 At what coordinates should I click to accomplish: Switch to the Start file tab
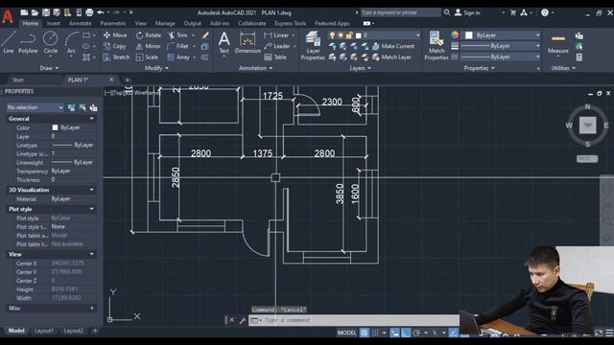[x=17, y=80]
